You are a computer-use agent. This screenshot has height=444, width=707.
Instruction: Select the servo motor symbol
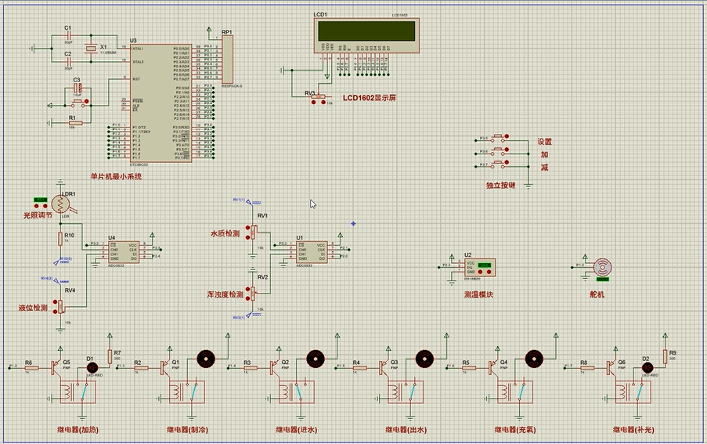click(602, 266)
